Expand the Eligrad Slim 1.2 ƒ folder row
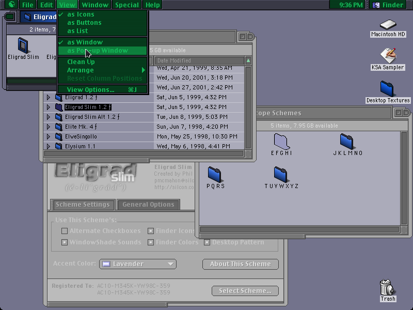Viewport: 413px width, 310px height. coord(48,107)
